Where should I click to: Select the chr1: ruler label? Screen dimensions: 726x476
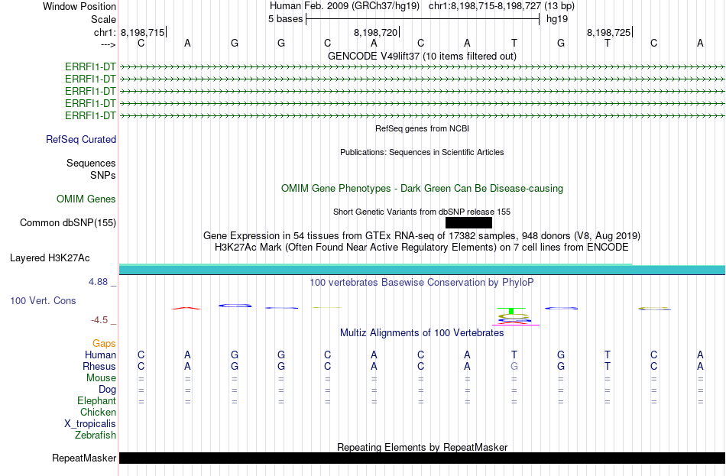click(105, 32)
